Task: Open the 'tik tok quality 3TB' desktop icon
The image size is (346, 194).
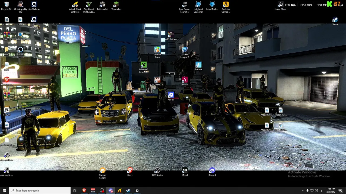Action: point(20,7)
